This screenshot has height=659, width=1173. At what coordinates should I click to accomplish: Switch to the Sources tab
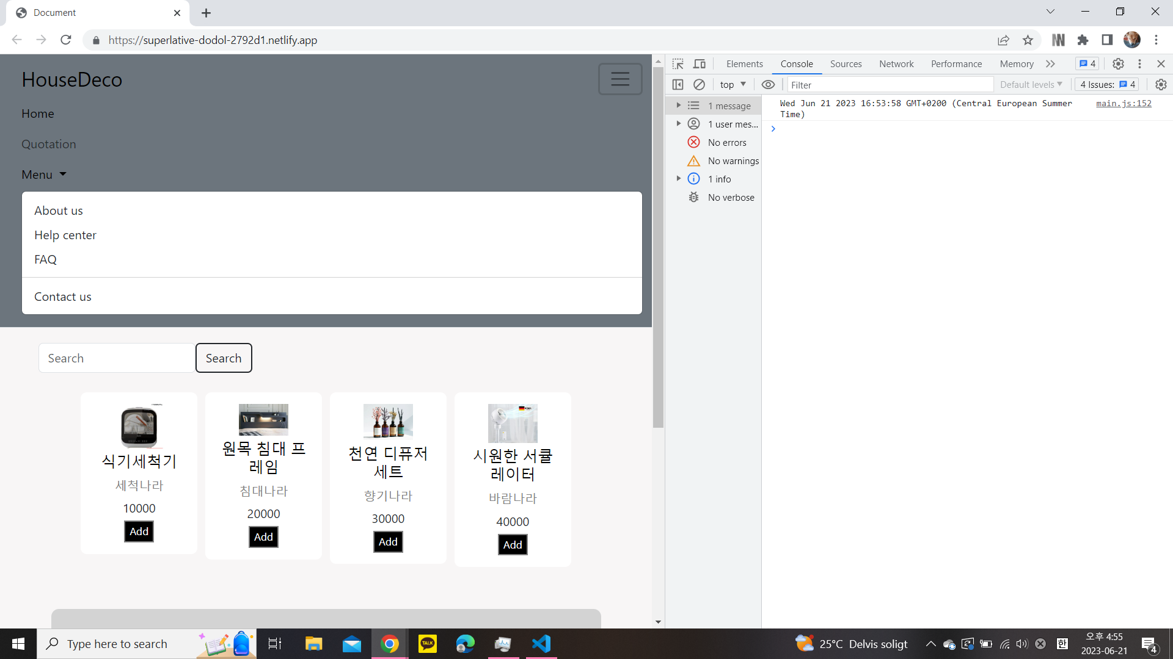[846, 63]
